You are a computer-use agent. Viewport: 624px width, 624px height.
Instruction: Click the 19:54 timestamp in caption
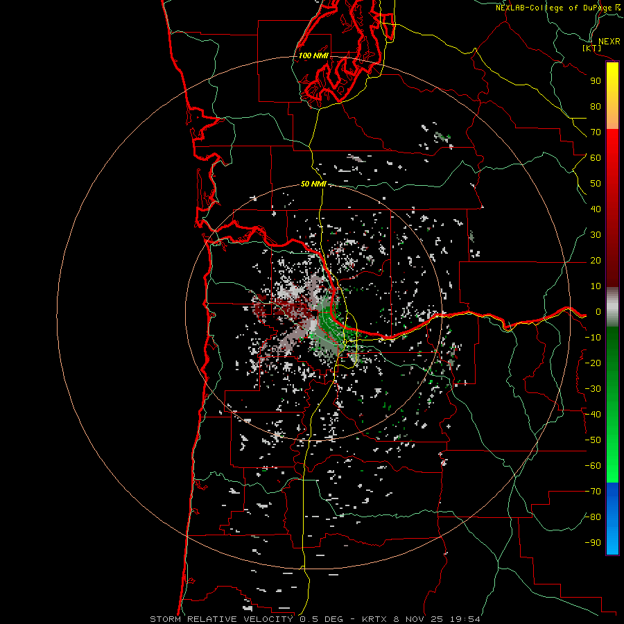click(x=465, y=619)
